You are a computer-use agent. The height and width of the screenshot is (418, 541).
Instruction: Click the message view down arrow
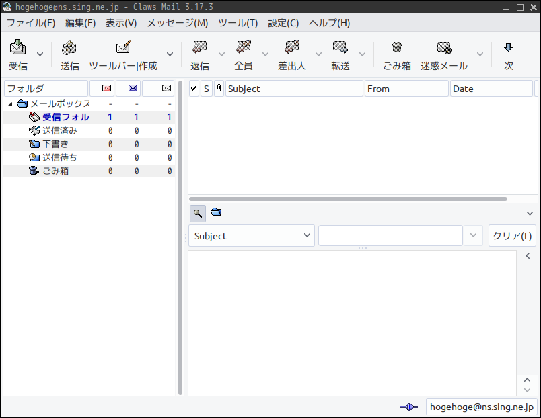pyautogui.click(x=527, y=390)
